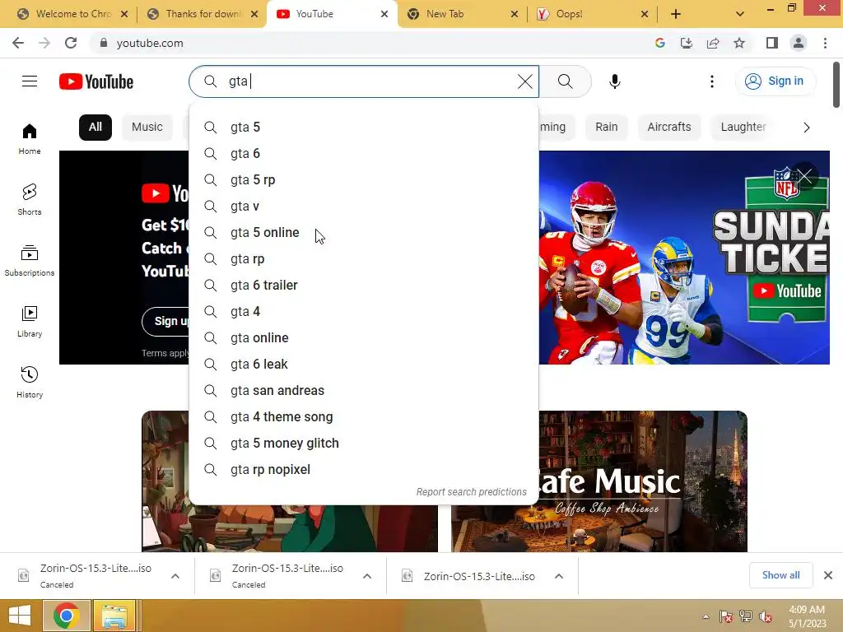Viewport: 843px width, 632px height.
Task: Choose suggestion "gta 5"
Action: 363,128
